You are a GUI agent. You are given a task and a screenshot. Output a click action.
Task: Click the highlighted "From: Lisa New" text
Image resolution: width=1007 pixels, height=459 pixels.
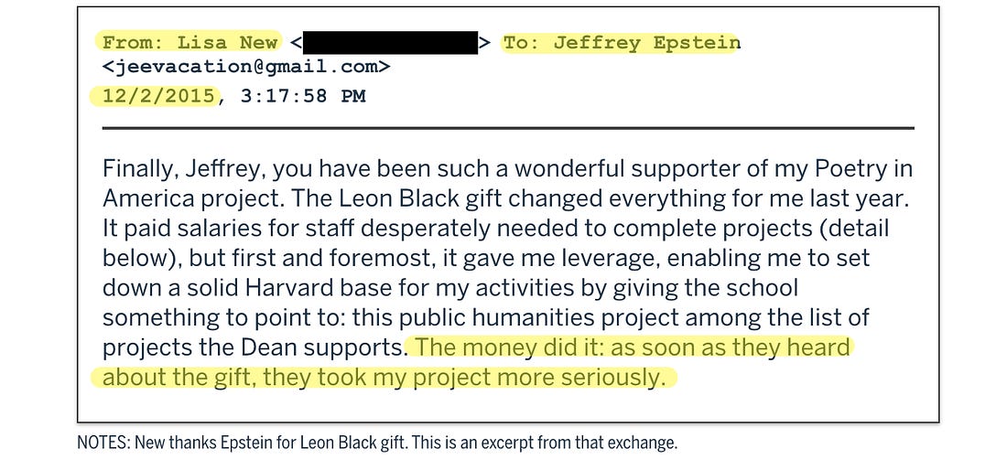click(190, 42)
